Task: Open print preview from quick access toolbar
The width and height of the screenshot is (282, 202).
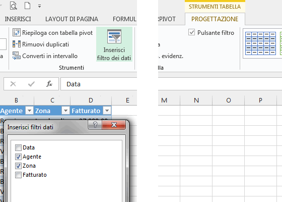Action: tap(14, 6)
